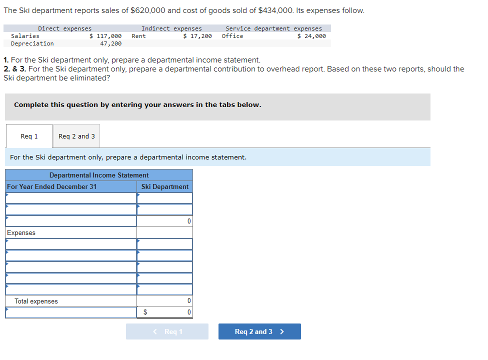Click the Total expenses row label
This screenshot has width=488, height=360.
[36, 301]
